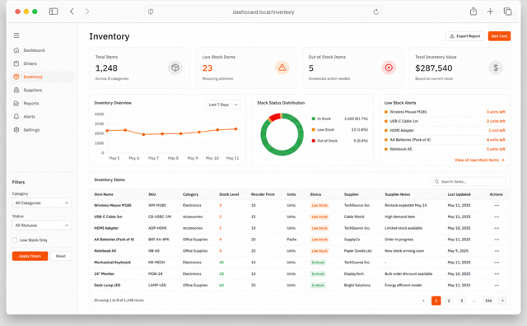Click the red Out of Stock donut segment

[x=275, y=117]
